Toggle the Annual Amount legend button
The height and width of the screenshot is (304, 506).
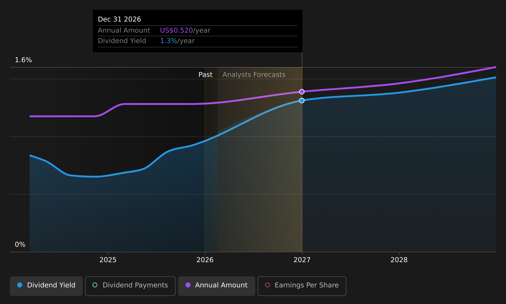pos(217,286)
